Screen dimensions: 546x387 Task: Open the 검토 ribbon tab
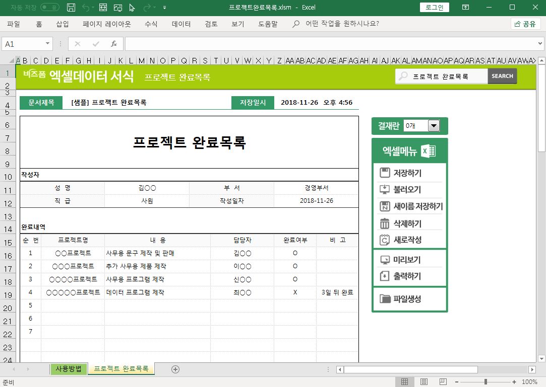click(211, 24)
